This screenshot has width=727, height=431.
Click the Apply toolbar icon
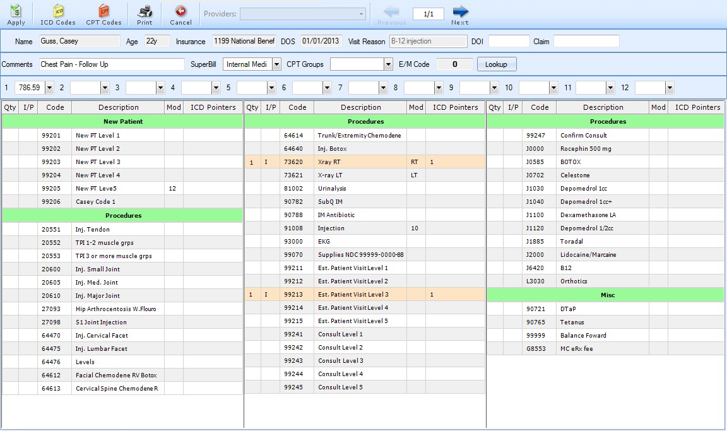(16, 11)
